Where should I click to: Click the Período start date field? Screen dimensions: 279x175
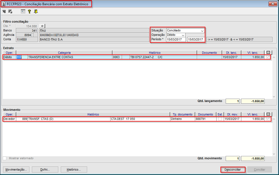click(x=176, y=39)
